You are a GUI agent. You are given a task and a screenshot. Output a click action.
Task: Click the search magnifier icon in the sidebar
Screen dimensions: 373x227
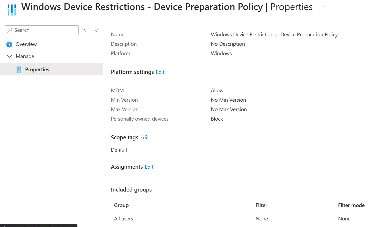click(10, 30)
